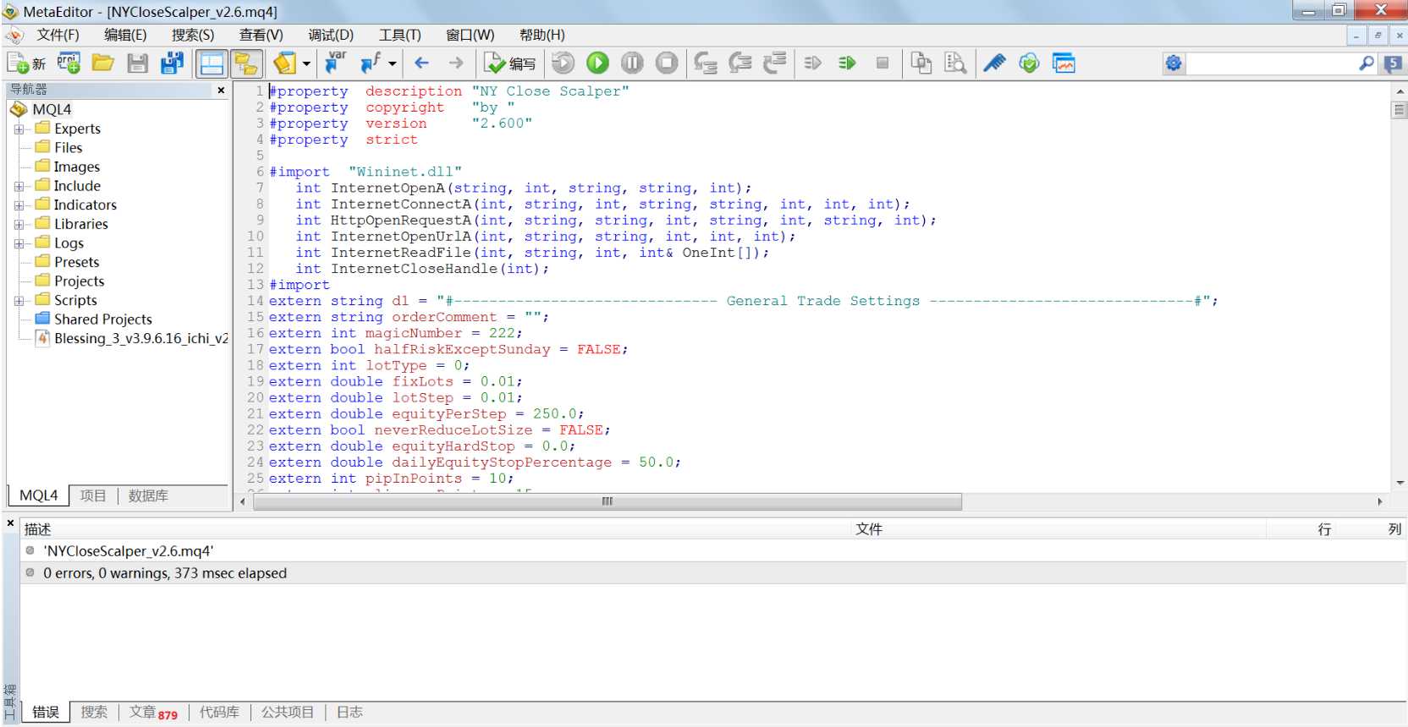Image resolution: width=1408 pixels, height=727 pixels.
Task: Select the Files folder in navigator
Action: pos(59,148)
